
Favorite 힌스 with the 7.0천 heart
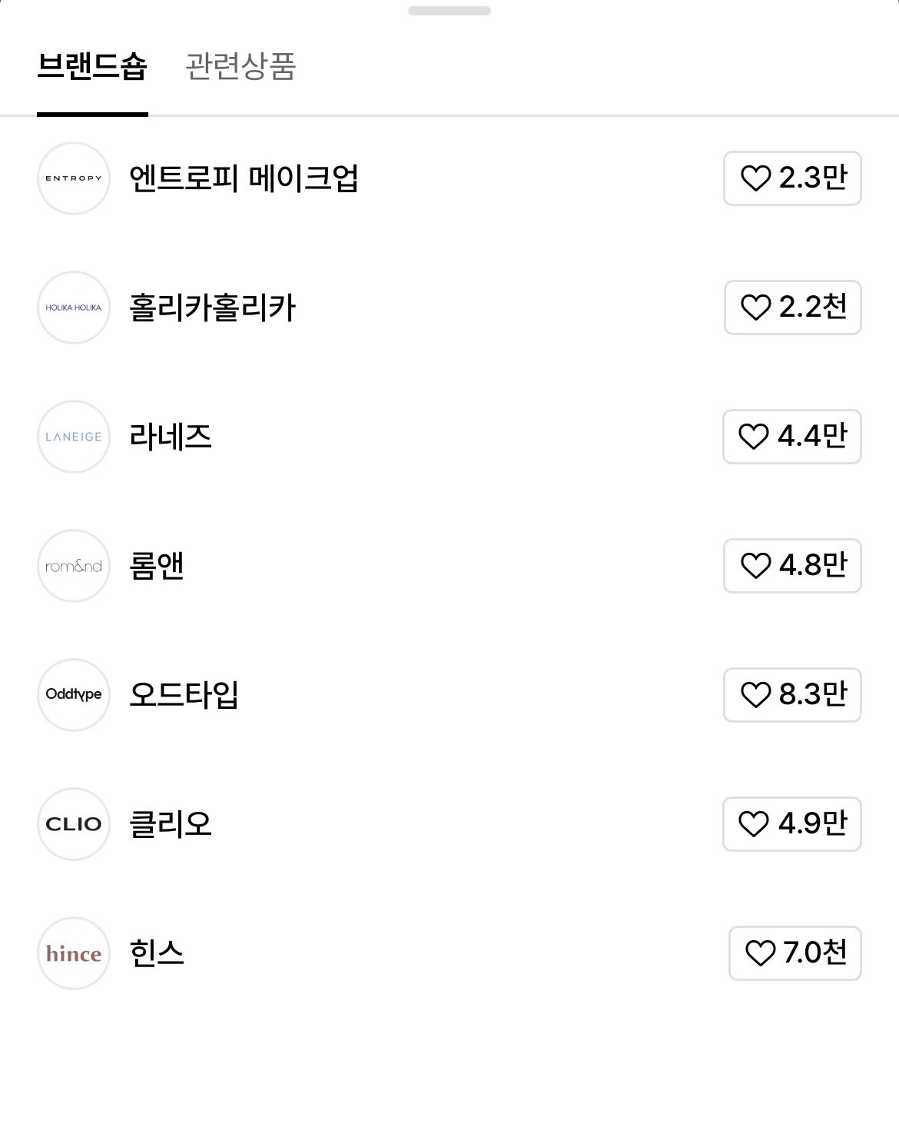[x=795, y=953]
